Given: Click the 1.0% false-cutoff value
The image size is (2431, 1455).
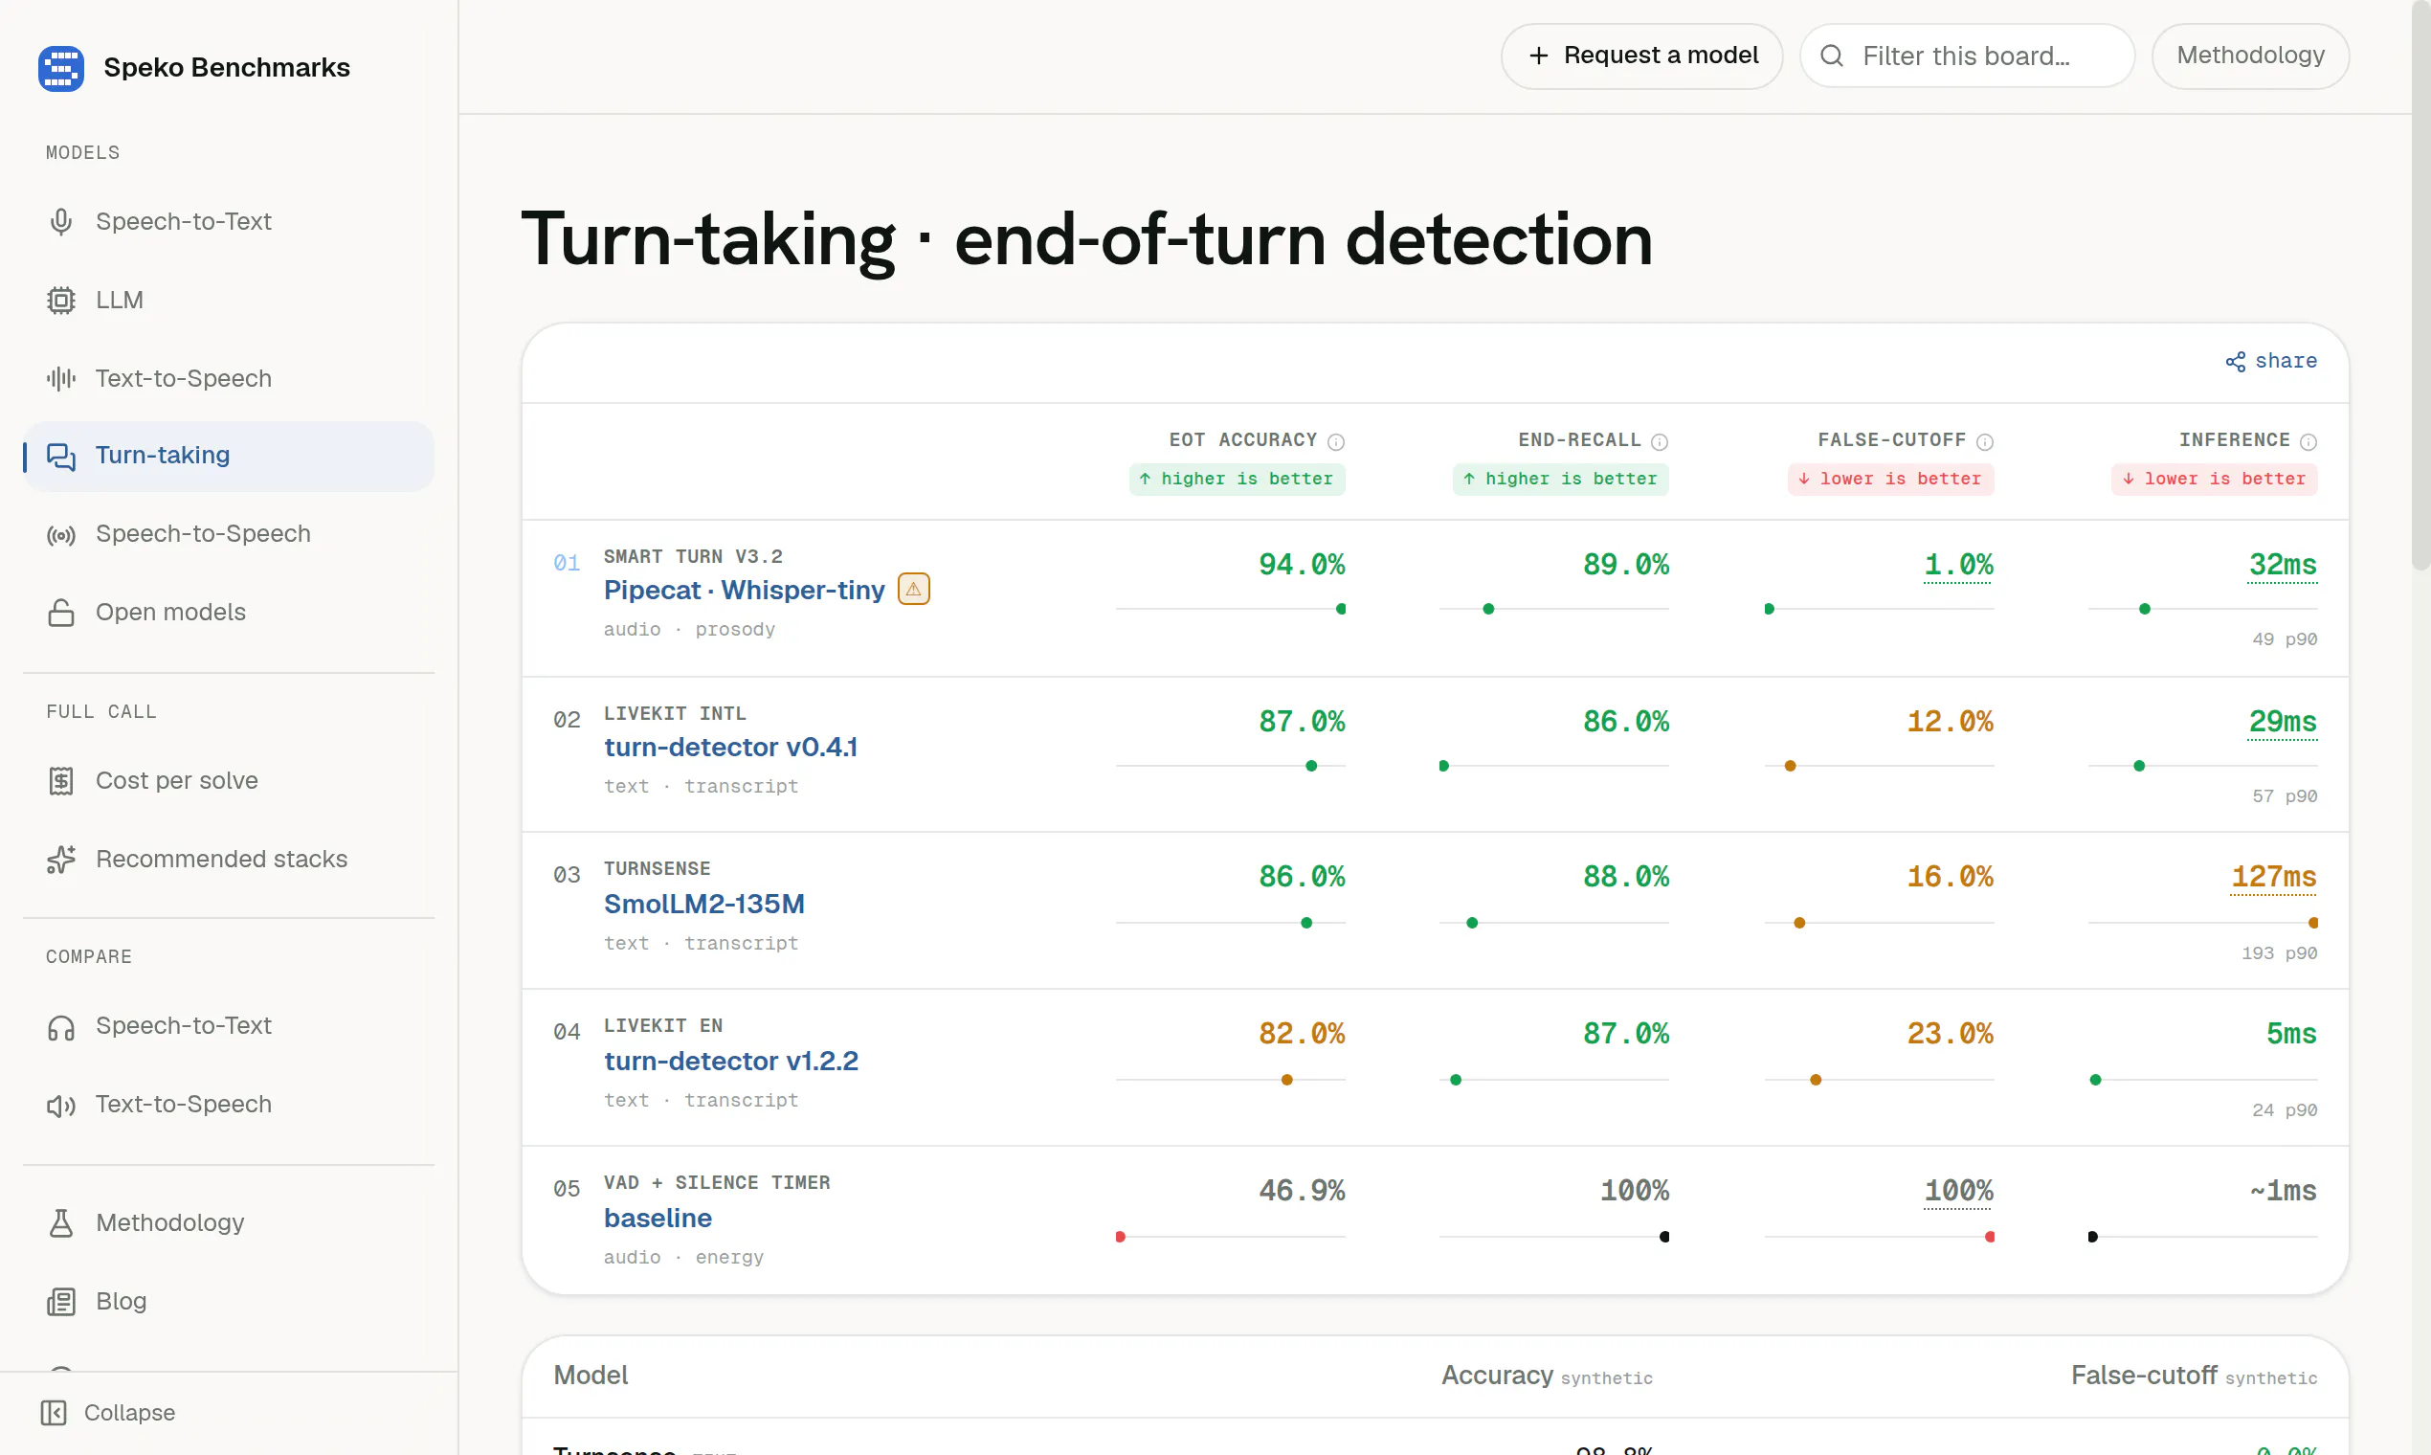Looking at the screenshot, I should pyautogui.click(x=1958, y=564).
